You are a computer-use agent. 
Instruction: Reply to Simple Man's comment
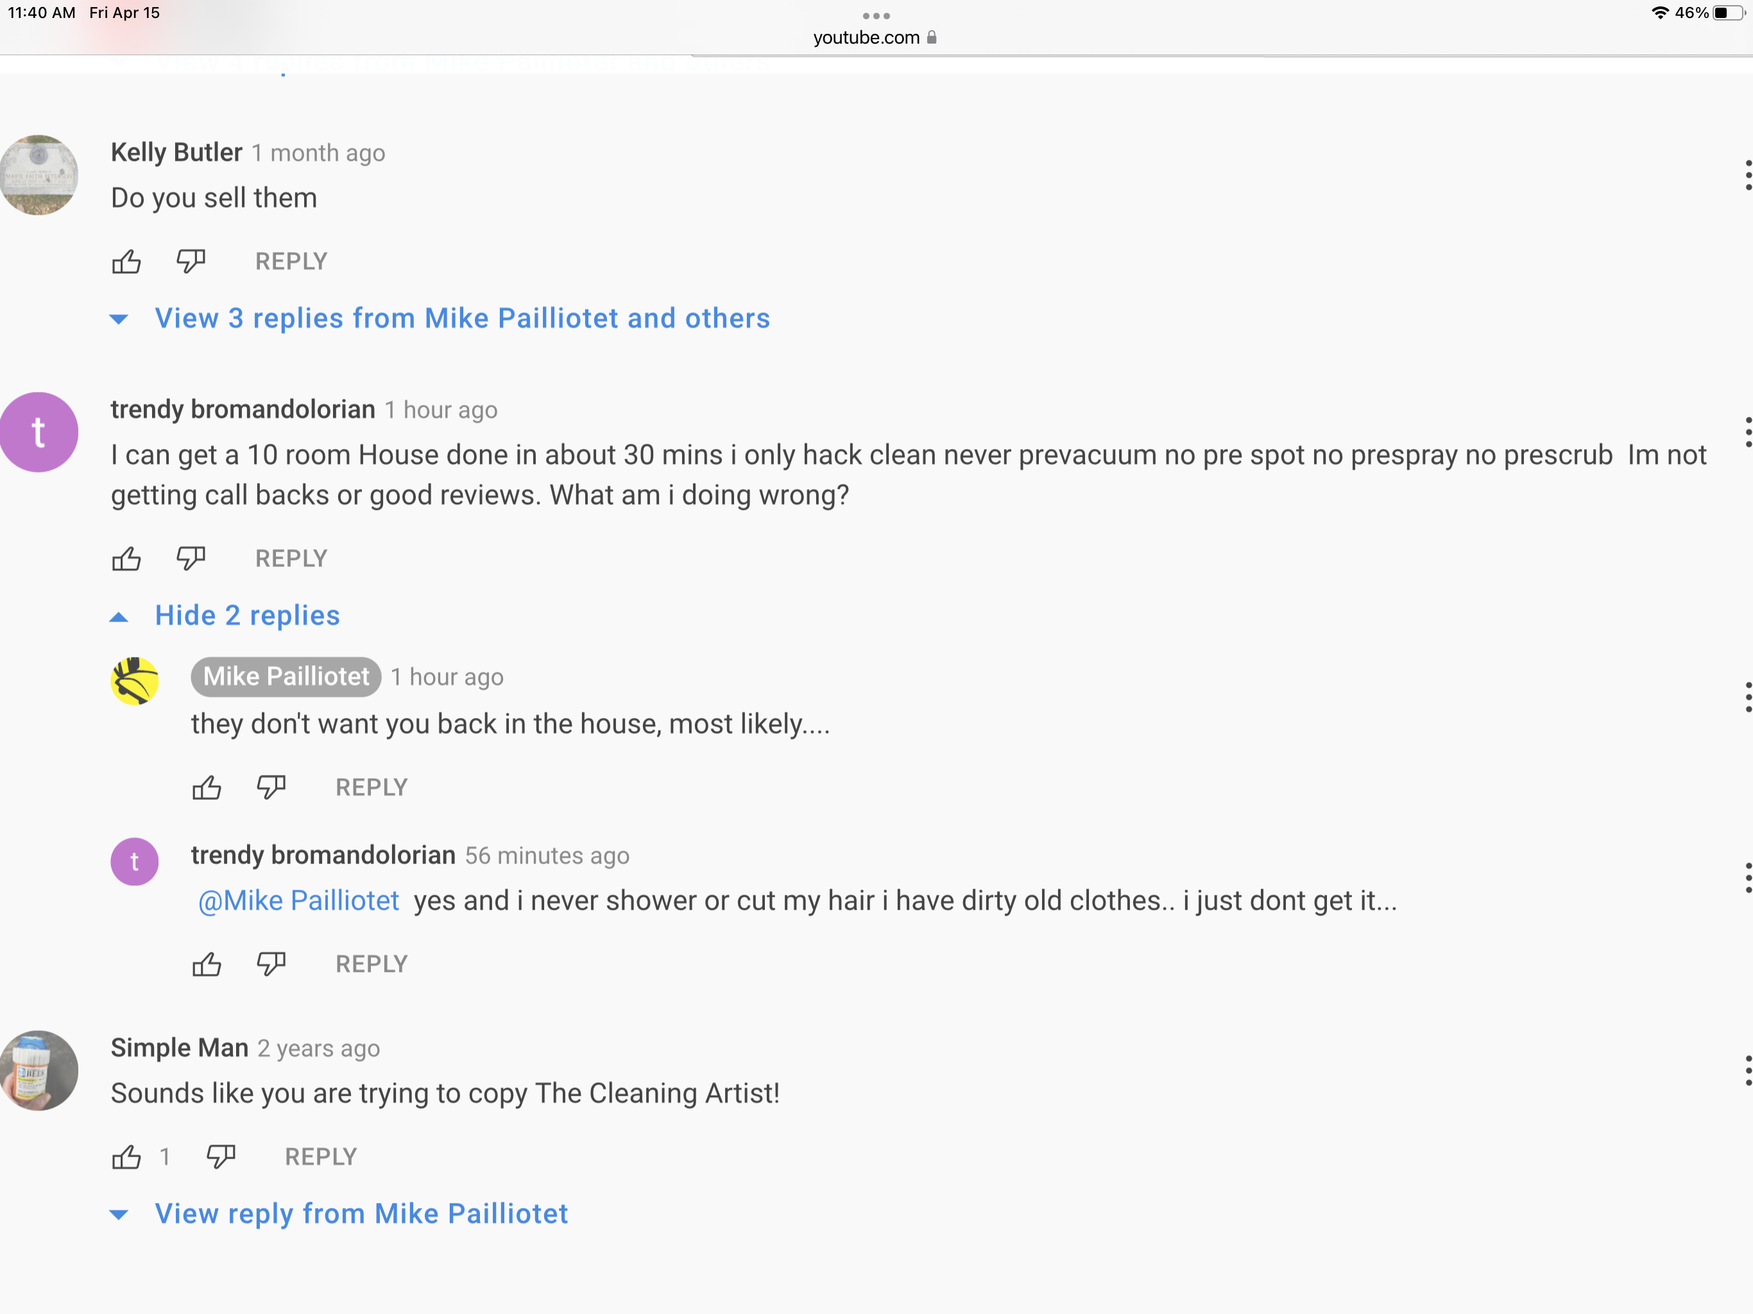pyautogui.click(x=321, y=1157)
